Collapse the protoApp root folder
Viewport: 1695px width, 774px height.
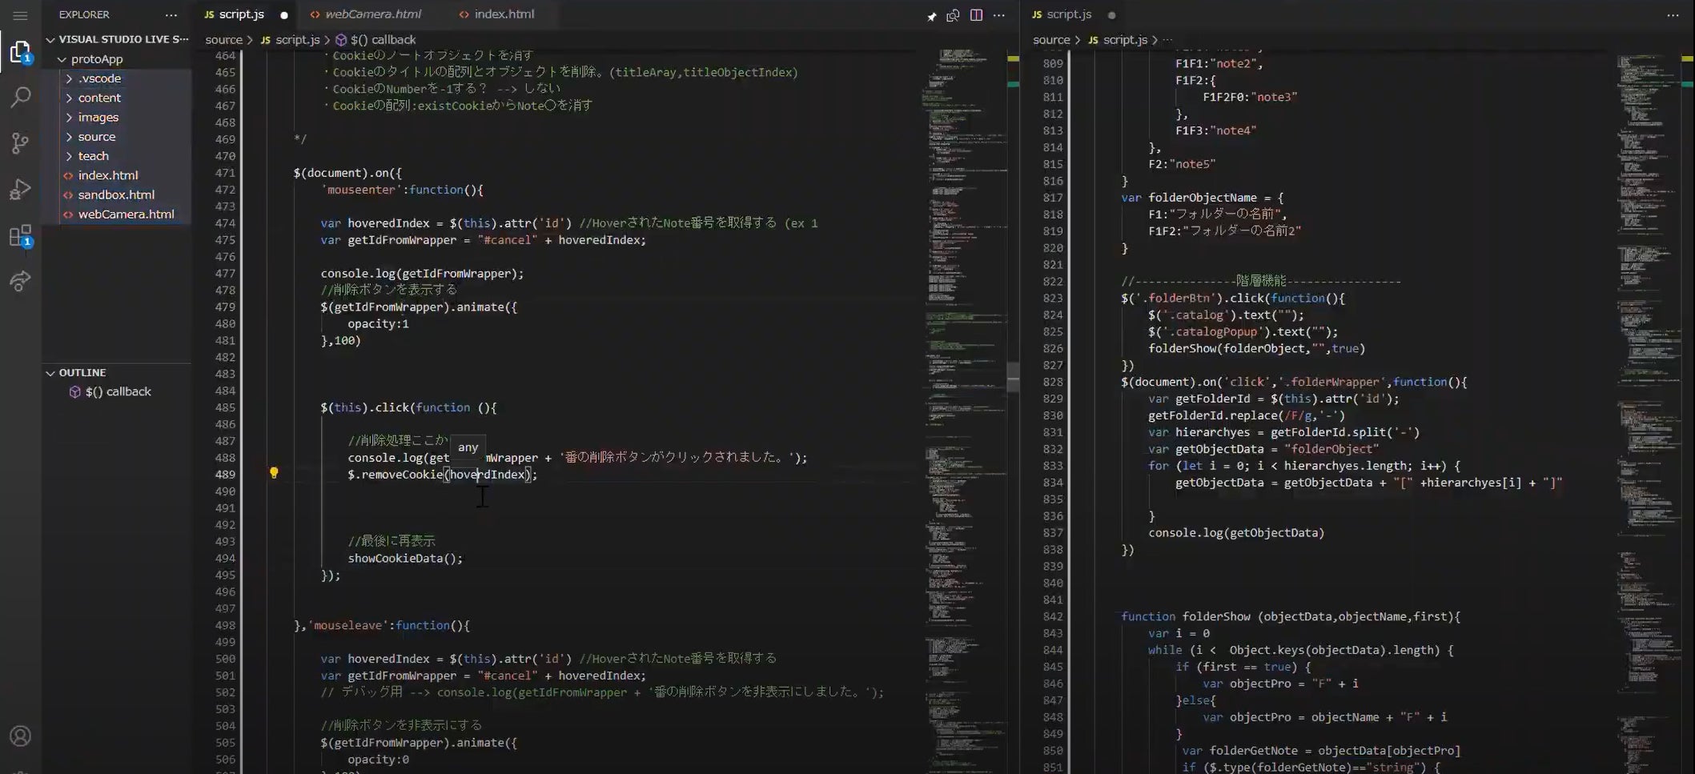[x=62, y=59]
